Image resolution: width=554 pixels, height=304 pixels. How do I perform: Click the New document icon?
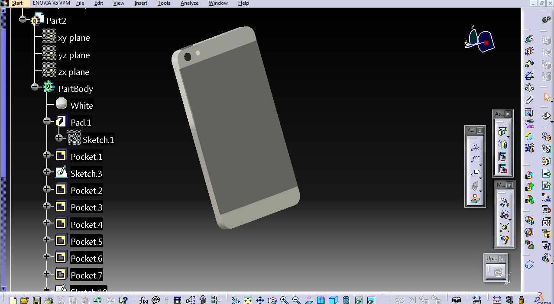13,300
